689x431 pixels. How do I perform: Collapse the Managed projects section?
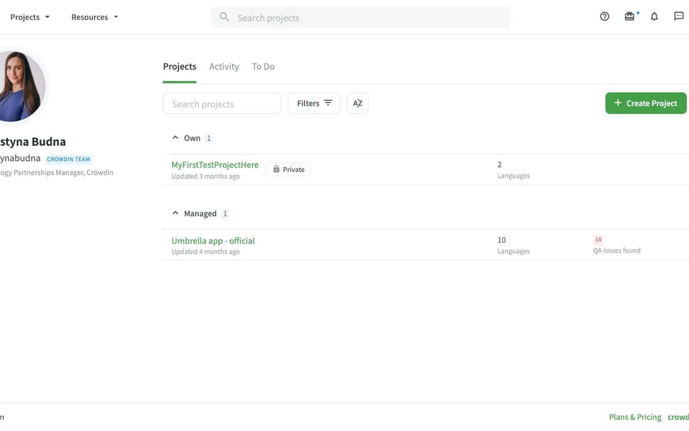click(x=175, y=213)
